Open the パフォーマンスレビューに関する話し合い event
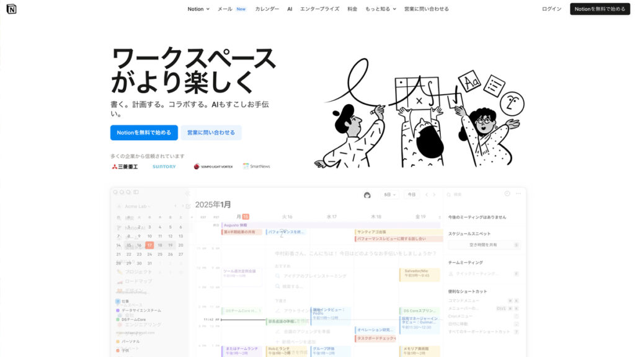 click(x=399, y=239)
